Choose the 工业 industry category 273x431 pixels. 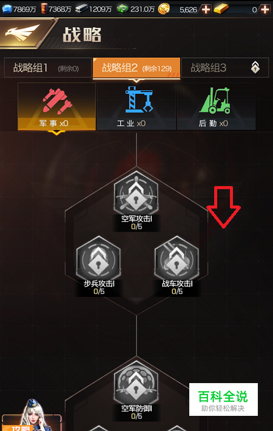[x=136, y=106]
